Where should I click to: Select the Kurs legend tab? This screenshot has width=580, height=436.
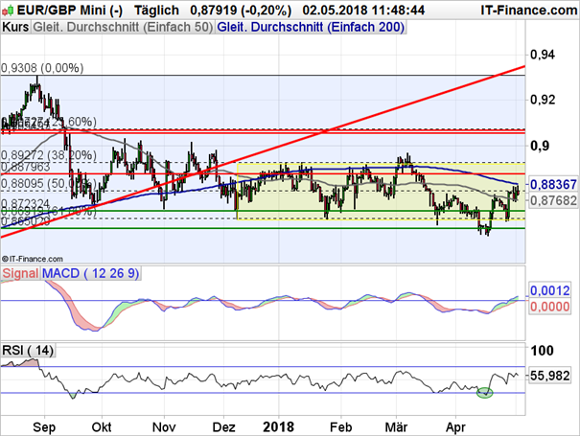pos(15,28)
